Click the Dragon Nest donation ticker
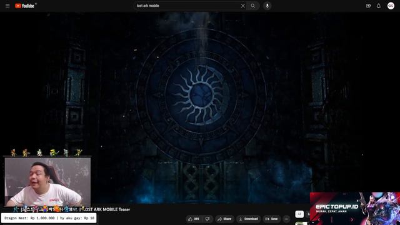400x225 pixels. pyautogui.click(x=49, y=218)
